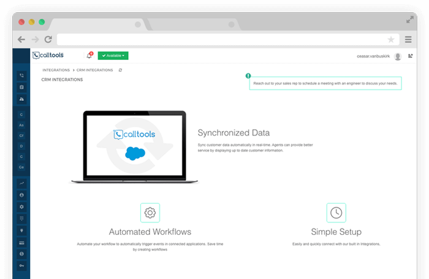Click the clock icon above Simple Setup
The width and height of the screenshot is (429, 279).
point(336,212)
